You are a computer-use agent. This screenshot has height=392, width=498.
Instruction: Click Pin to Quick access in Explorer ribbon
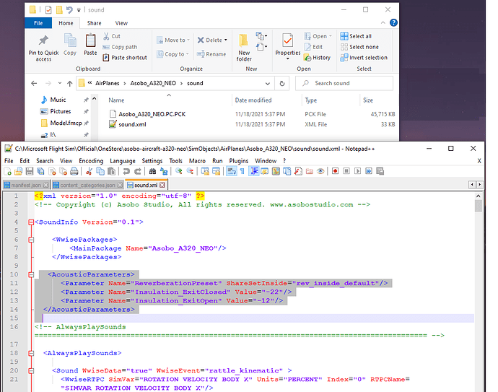pos(43,48)
